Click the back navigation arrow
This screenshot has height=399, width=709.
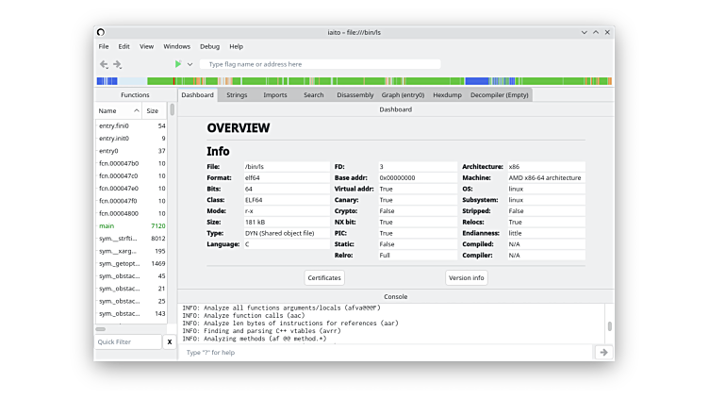point(104,64)
